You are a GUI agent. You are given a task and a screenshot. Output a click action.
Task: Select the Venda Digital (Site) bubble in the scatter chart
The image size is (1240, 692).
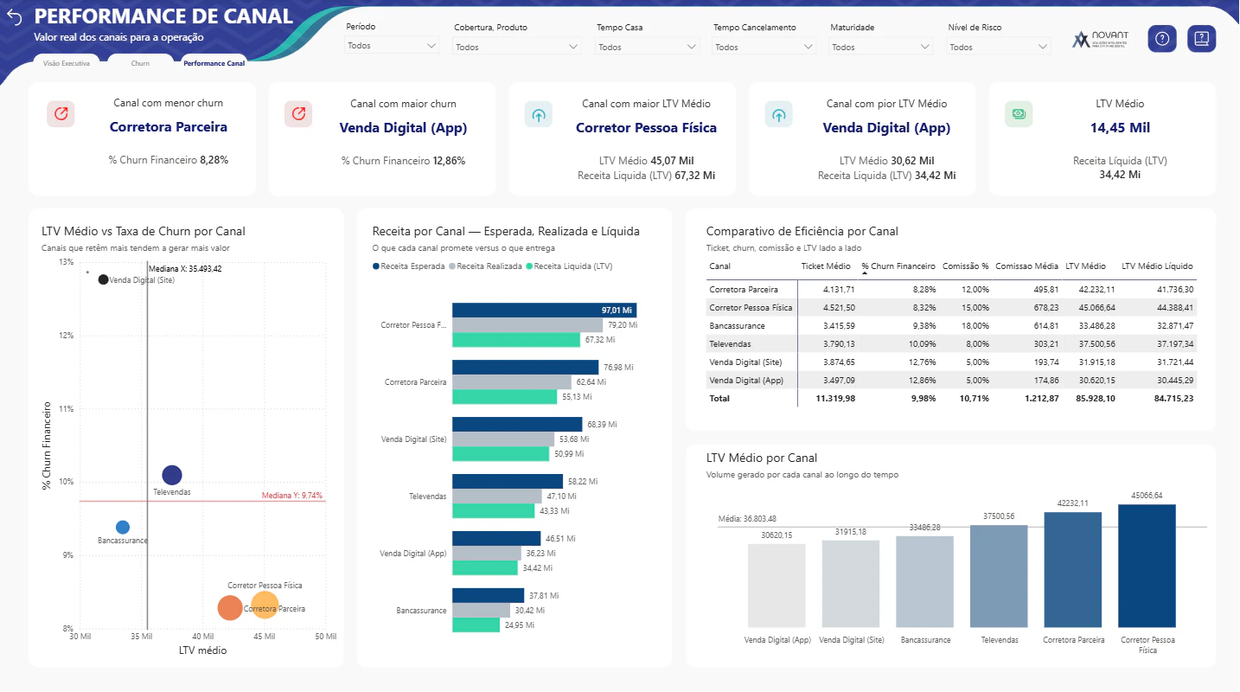coord(104,279)
